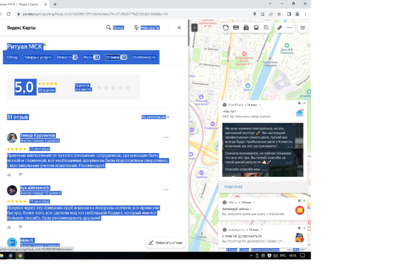The width and height of the screenshot is (399, 266).
Task: Select the ruler measuring tool
Action: click(x=279, y=28)
